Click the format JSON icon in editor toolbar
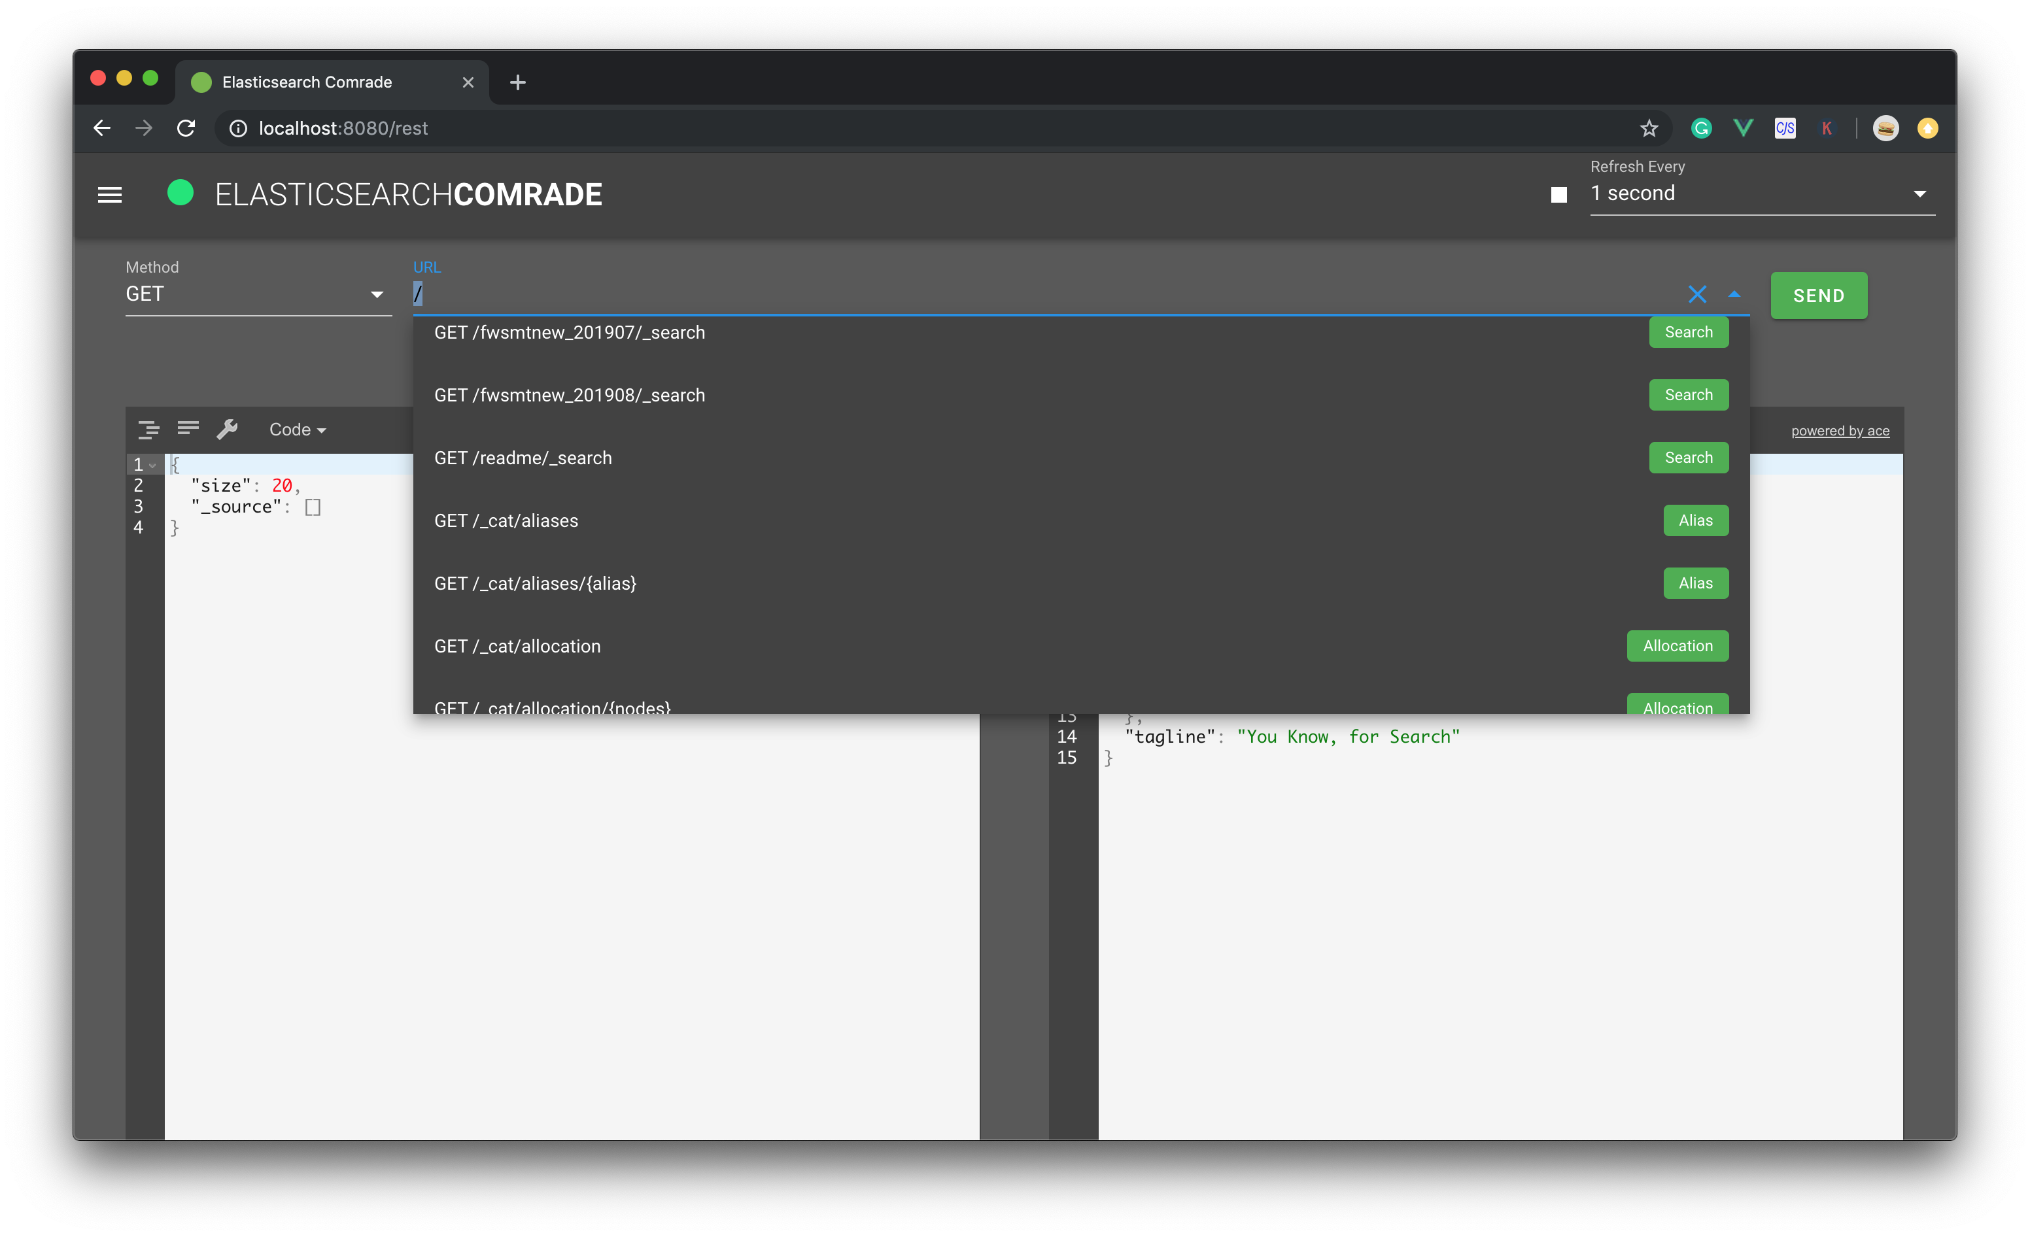2030x1237 pixels. pos(148,429)
